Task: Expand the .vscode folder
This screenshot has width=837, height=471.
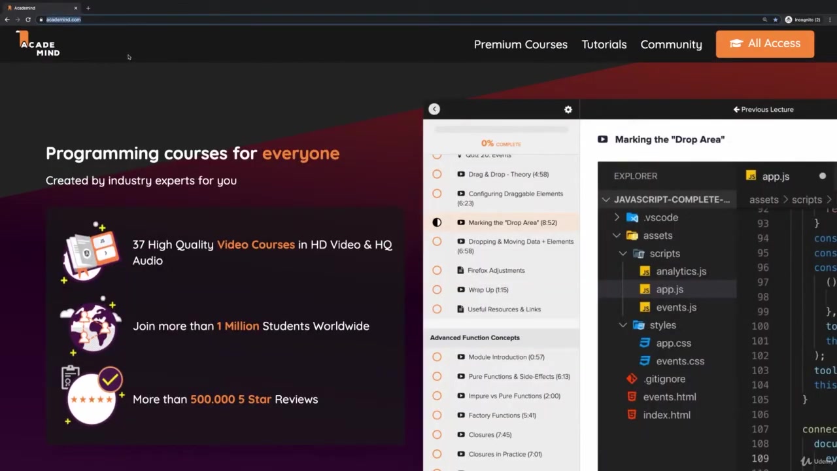Action: tap(617, 217)
